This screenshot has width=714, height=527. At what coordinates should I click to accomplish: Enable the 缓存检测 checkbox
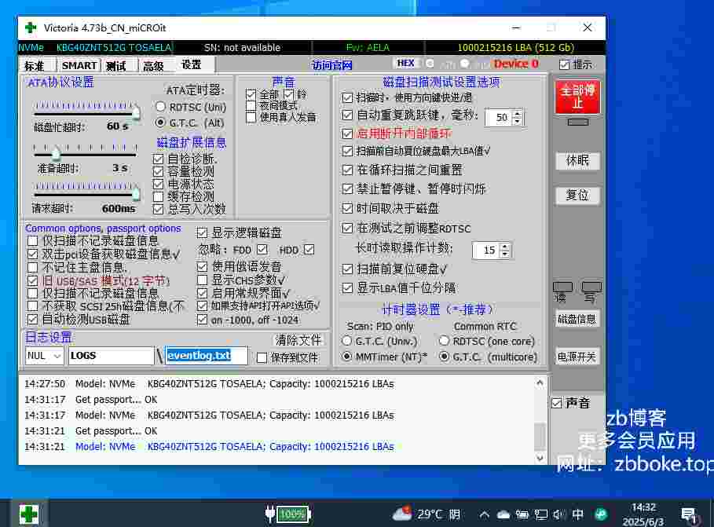pyautogui.click(x=158, y=197)
